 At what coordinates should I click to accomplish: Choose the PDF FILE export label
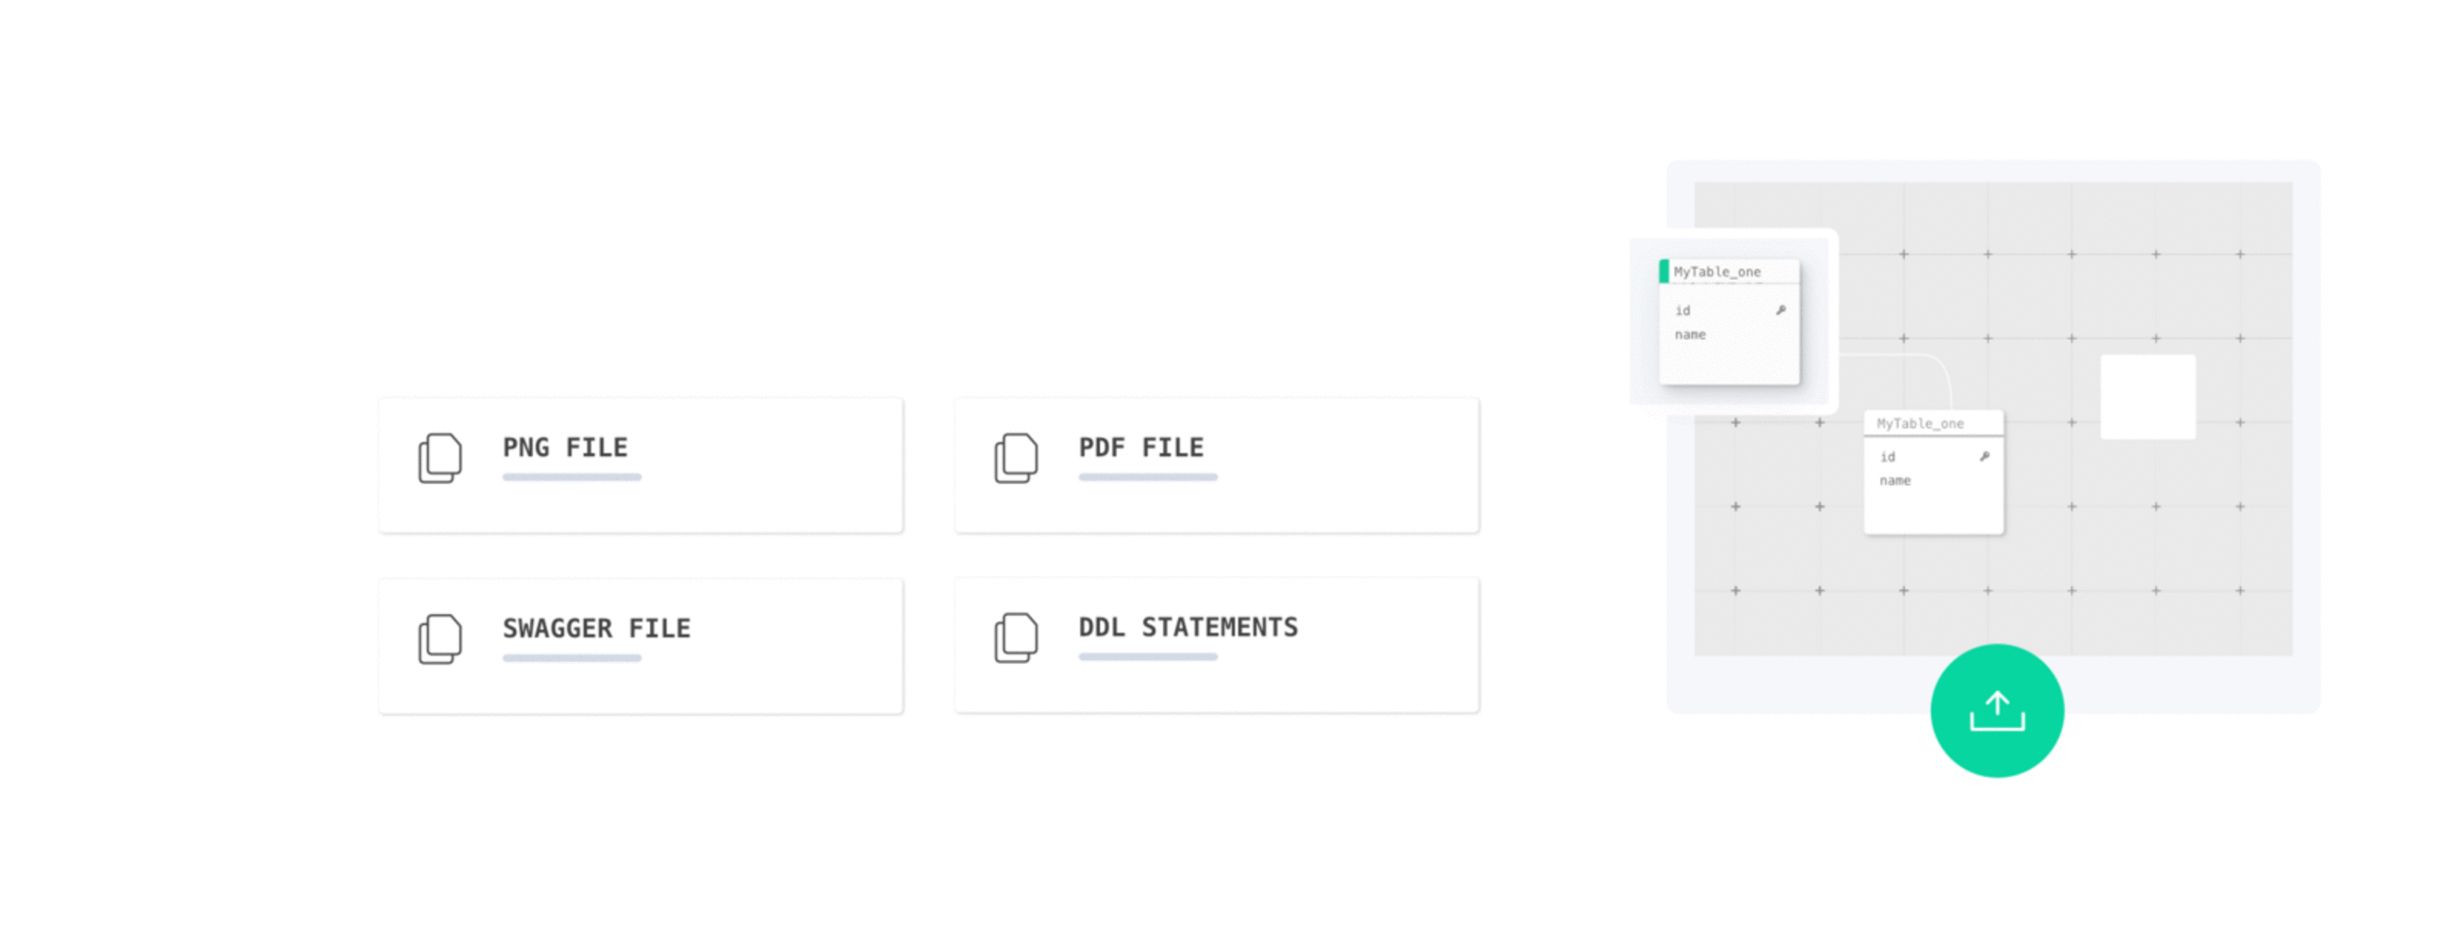(x=1141, y=447)
